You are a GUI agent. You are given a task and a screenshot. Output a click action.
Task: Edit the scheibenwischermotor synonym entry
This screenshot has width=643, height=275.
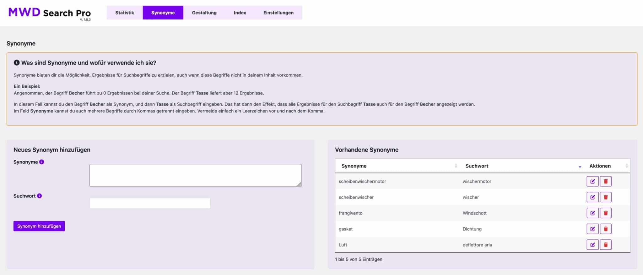pos(592,181)
